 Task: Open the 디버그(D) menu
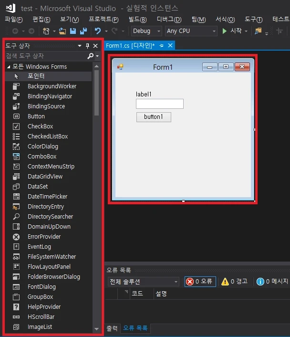coord(169,19)
